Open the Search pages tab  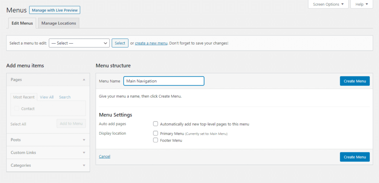pos(65,97)
